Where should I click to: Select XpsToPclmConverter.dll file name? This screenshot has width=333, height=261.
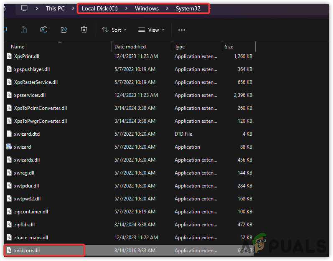41,108
